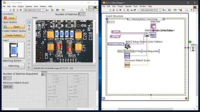Image resolution: width=200 pixels, height=112 pixels.
Task: Open Reorder dropdown in Block Diagram
Action: pos(175,10)
